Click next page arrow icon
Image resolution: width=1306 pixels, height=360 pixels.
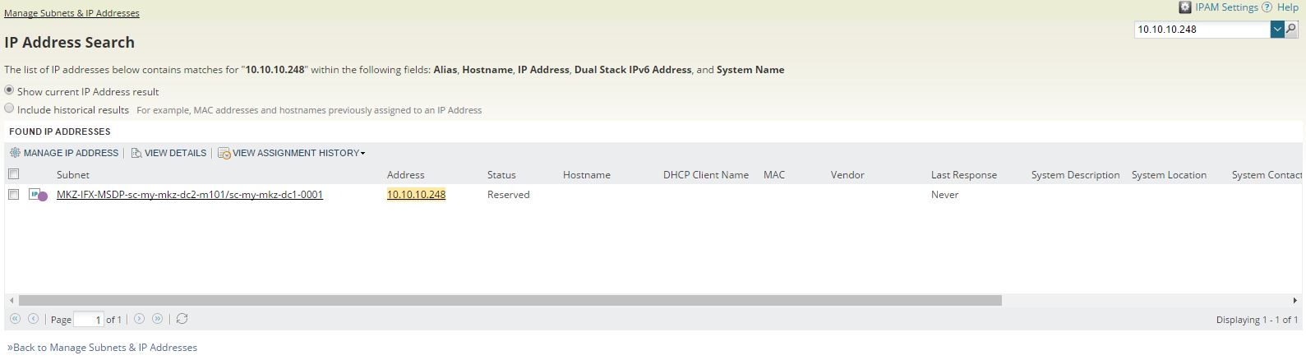(139, 319)
